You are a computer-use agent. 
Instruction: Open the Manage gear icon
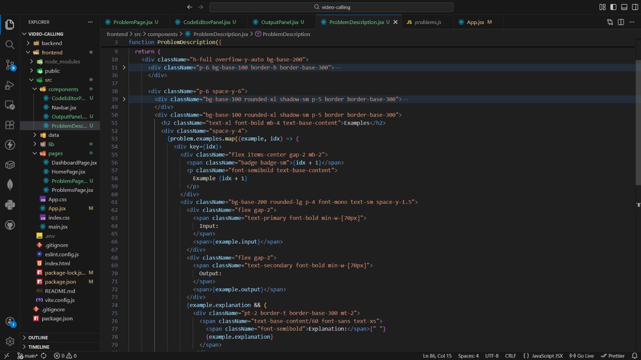pyautogui.click(x=10, y=341)
